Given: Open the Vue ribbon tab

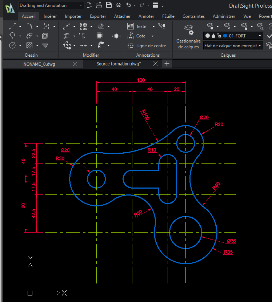Looking at the screenshot, I should click(247, 16).
